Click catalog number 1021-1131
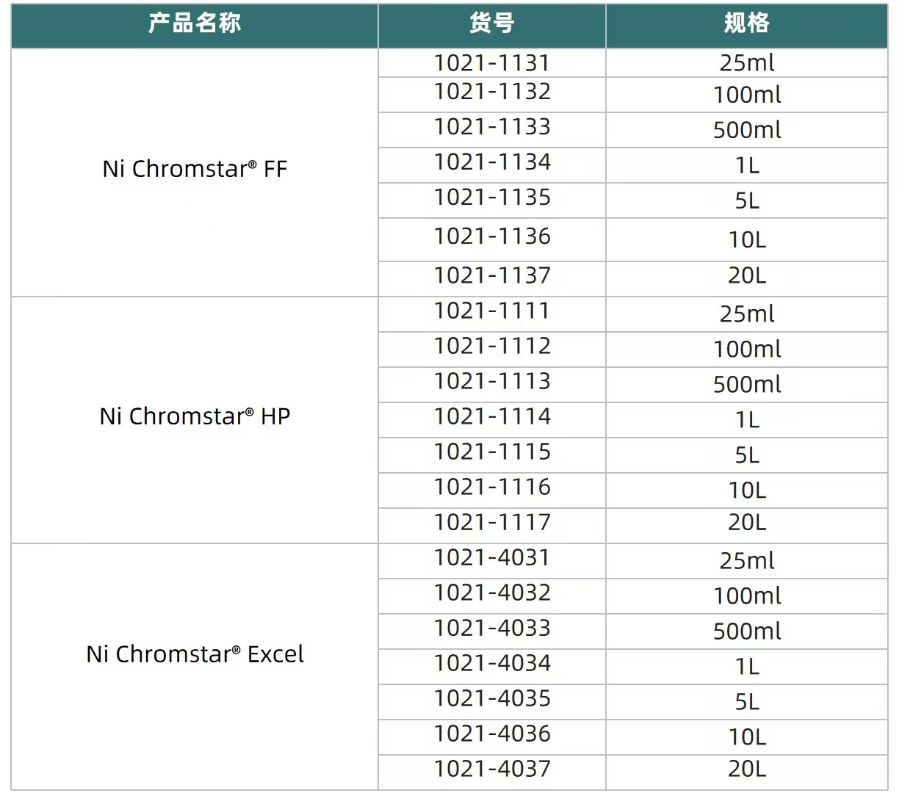 [x=492, y=63]
